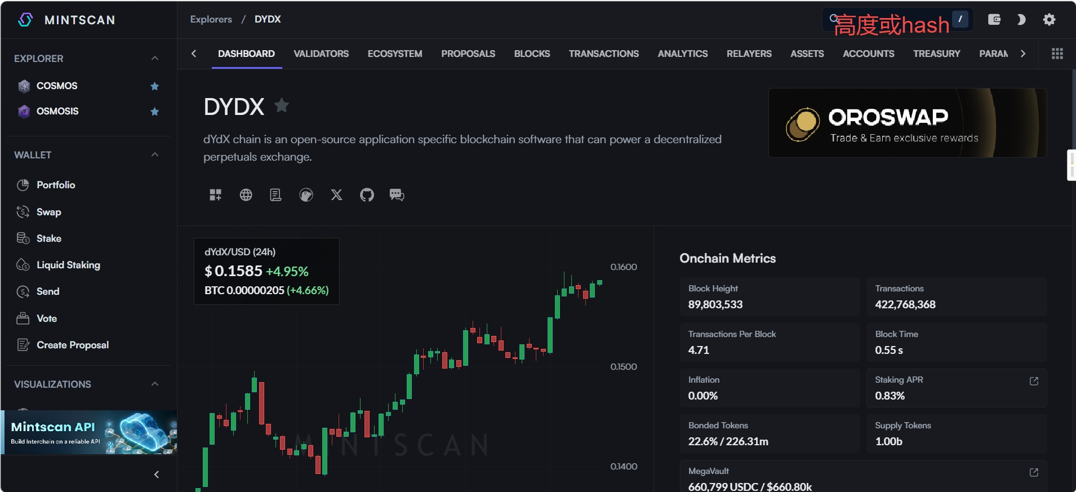The image size is (1076, 492).
Task: Open Portfolio pie chart icon
Action: (23, 185)
